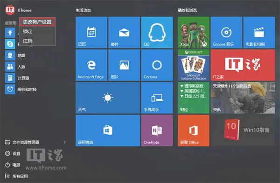Open the Skype app icon
This screenshot has width=280, height=183.
(10, 44)
